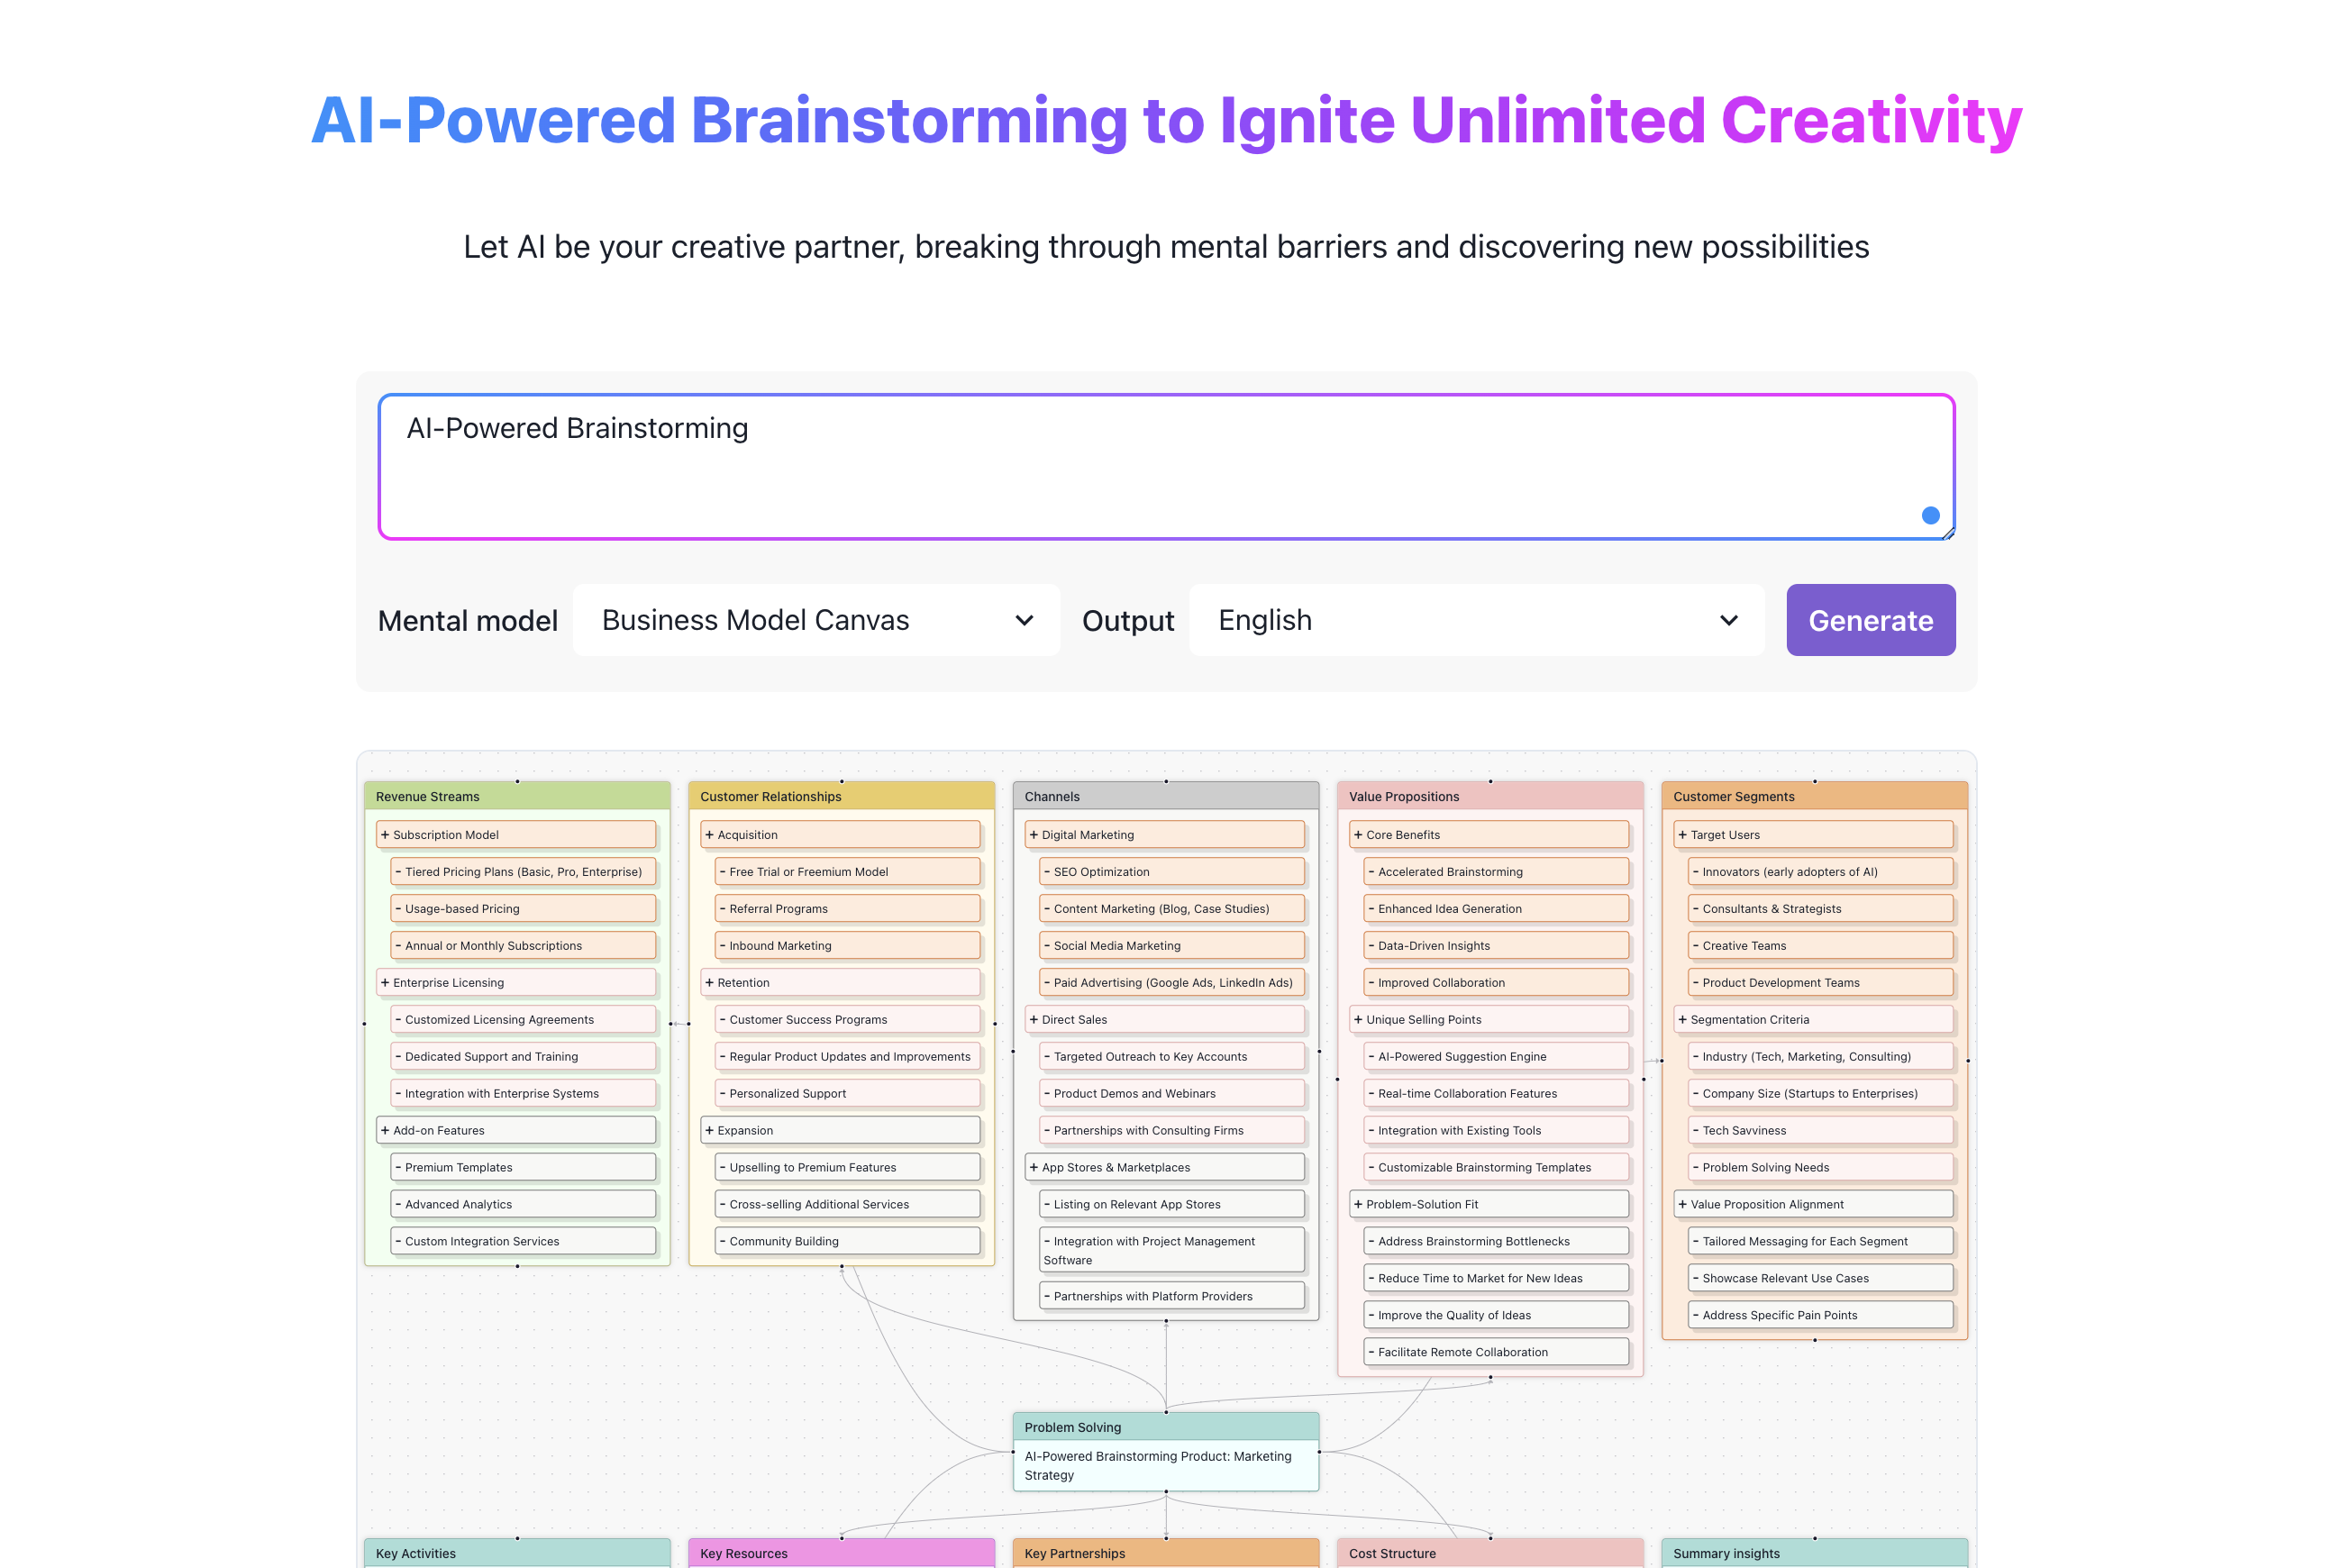Select the Channels card header

coord(1165,796)
